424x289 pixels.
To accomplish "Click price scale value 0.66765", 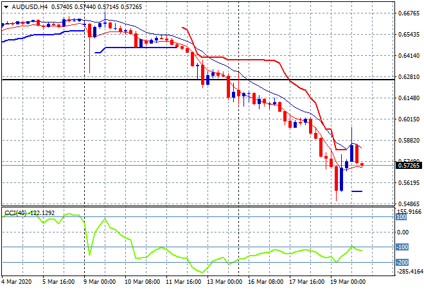I will (409, 13).
